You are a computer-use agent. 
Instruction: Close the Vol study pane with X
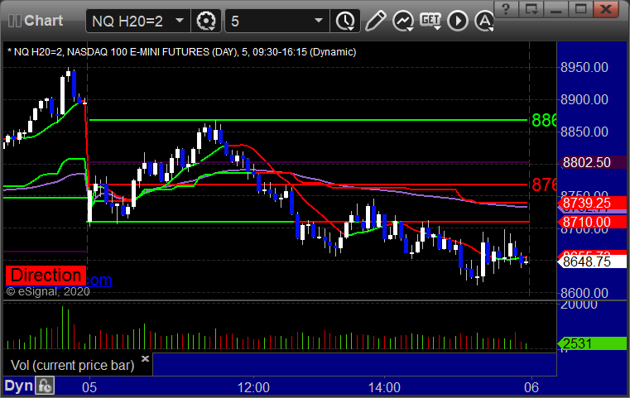(x=145, y=358)
